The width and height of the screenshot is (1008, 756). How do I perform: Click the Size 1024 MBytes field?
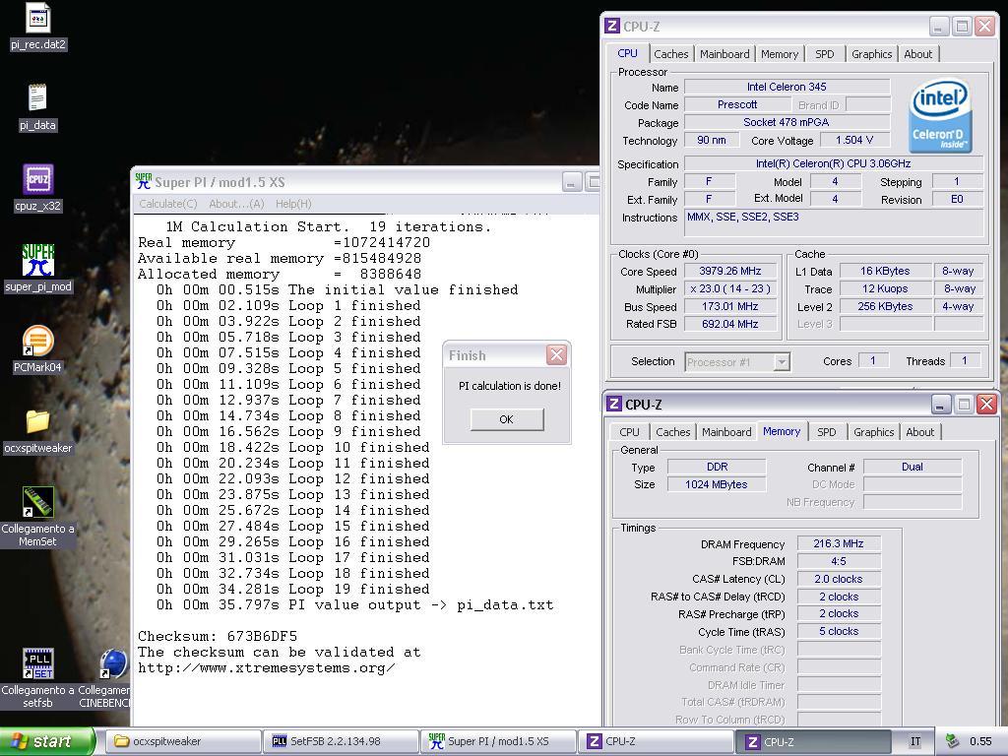click(x=717, y=484)
